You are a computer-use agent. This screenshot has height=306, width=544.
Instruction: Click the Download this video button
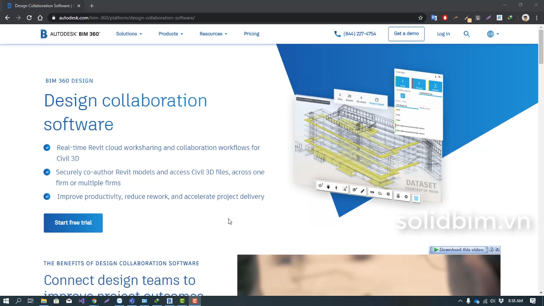click(459, 249)
